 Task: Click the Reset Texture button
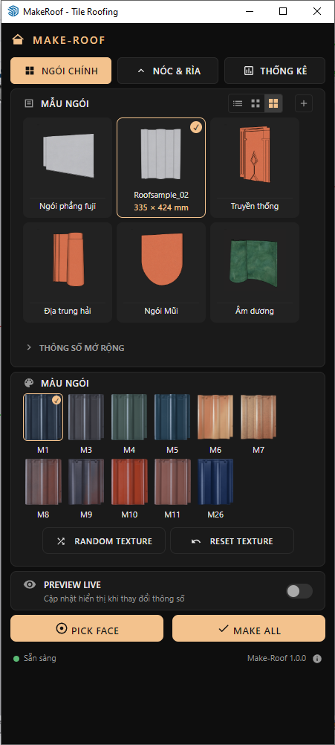click(x=232, y=541)
